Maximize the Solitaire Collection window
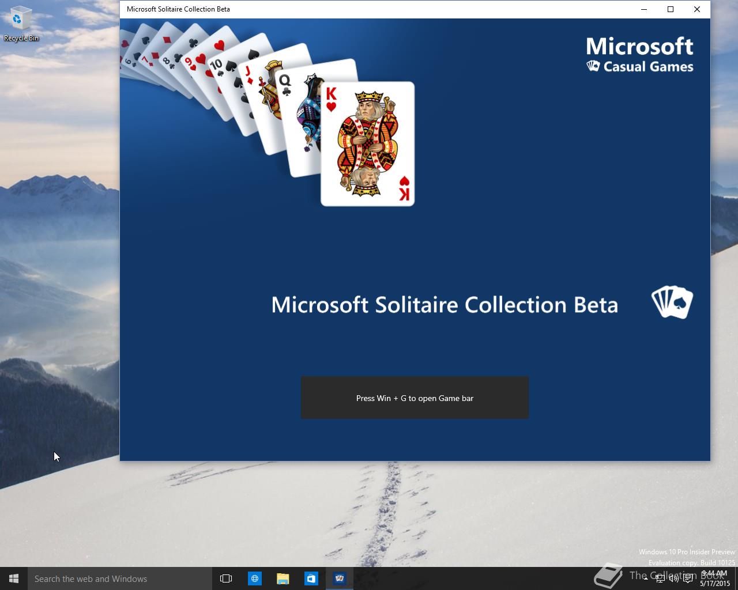Screen dimensions: 738x590 tap(671, 9)
